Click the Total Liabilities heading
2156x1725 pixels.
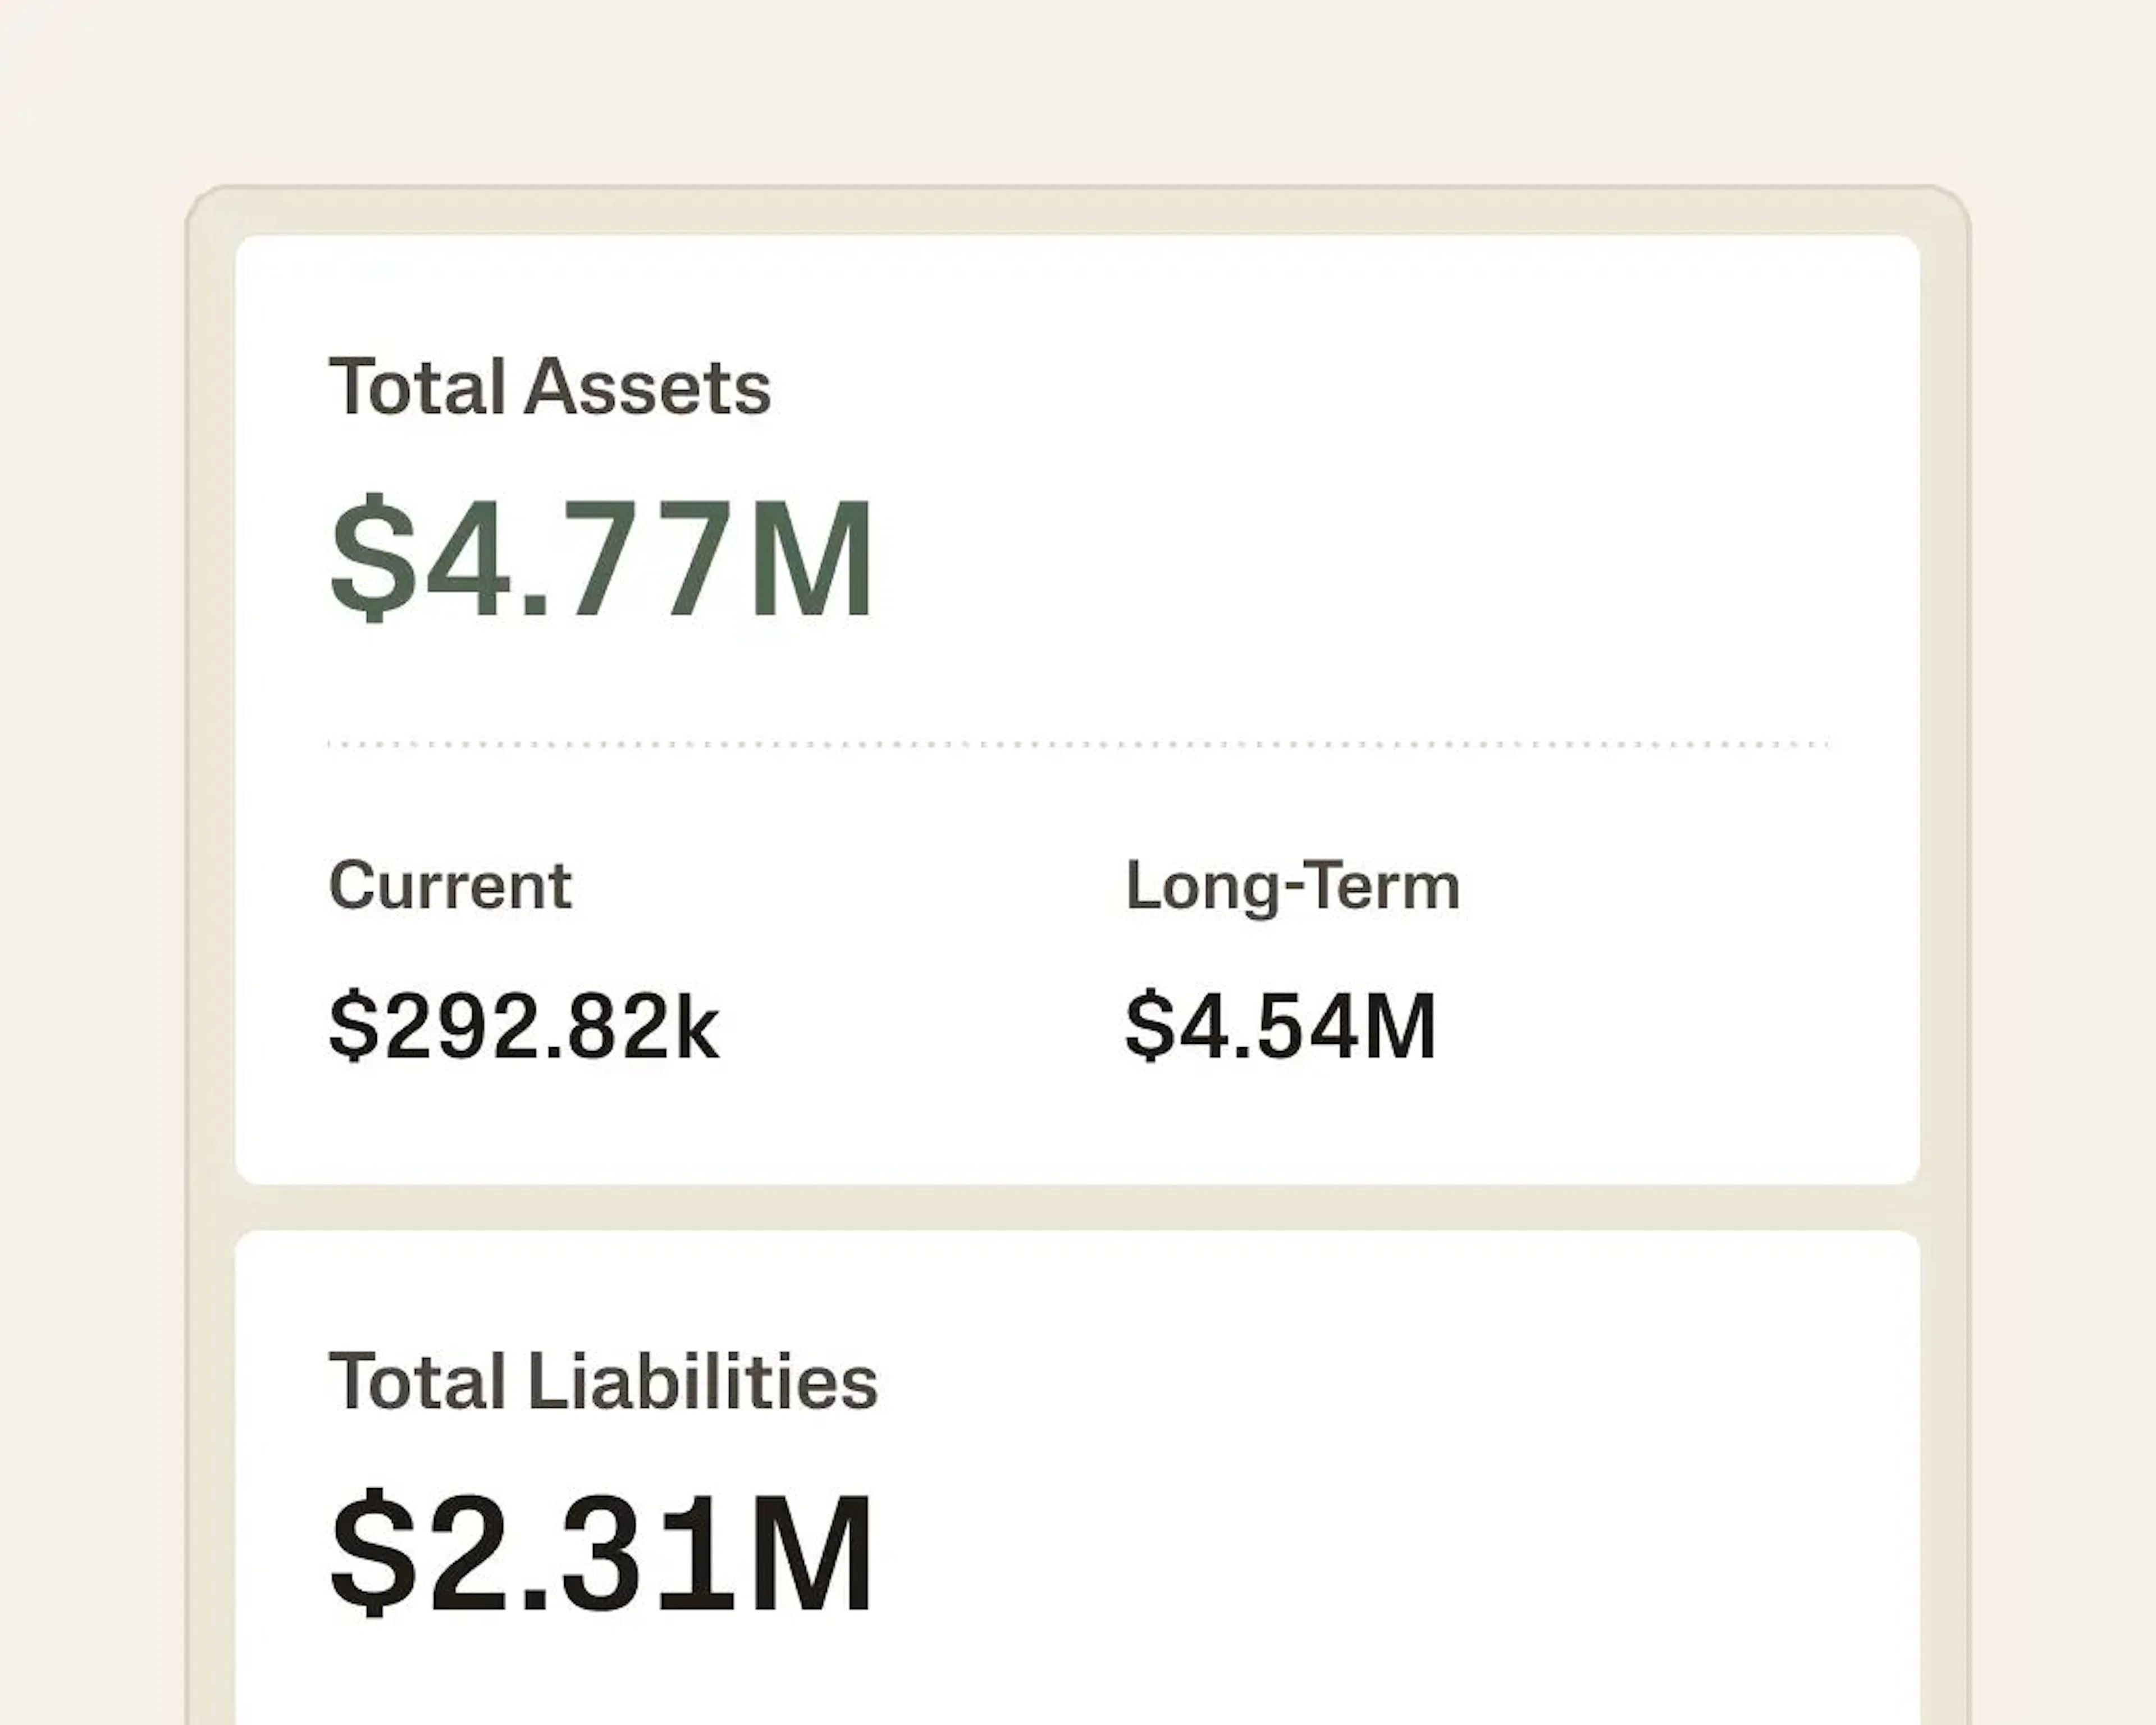pyautogui.click(x=603, y=1381)
